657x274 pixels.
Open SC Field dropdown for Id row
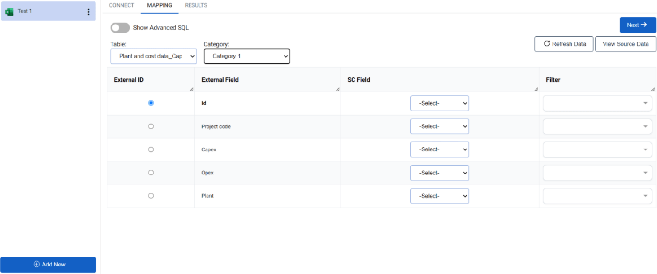click(x=440, y=103)
